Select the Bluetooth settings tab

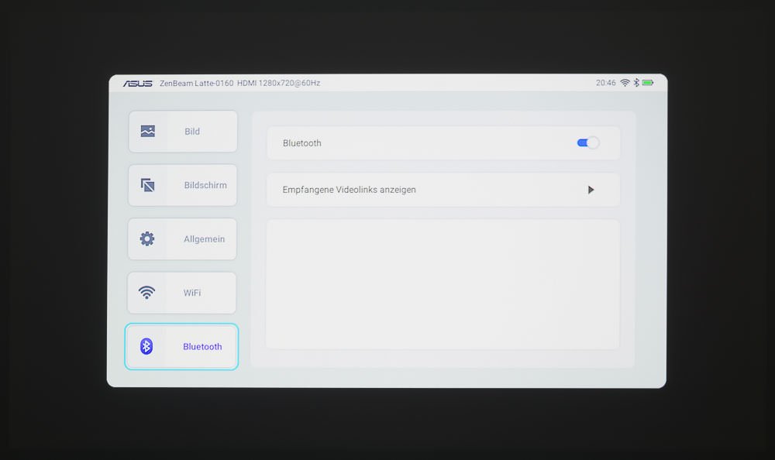pos(181,346)
